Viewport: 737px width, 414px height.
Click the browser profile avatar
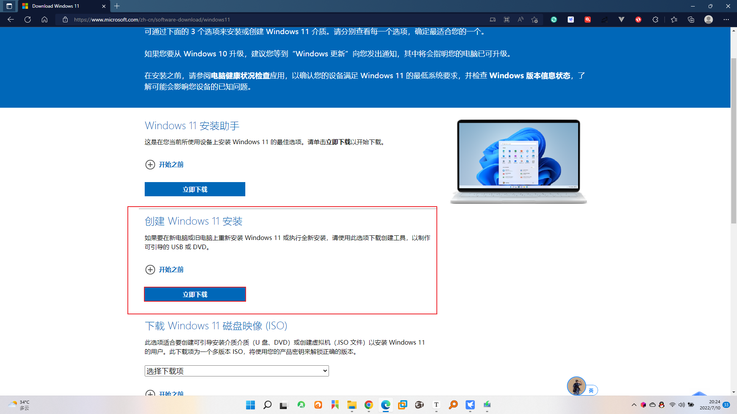pos(709,20)
